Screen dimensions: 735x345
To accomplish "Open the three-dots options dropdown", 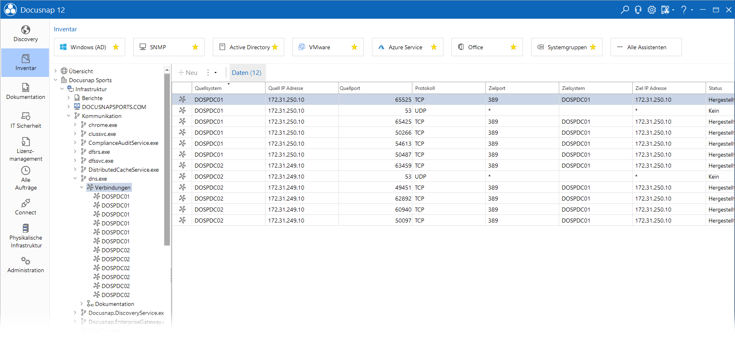I will (211, 73).
